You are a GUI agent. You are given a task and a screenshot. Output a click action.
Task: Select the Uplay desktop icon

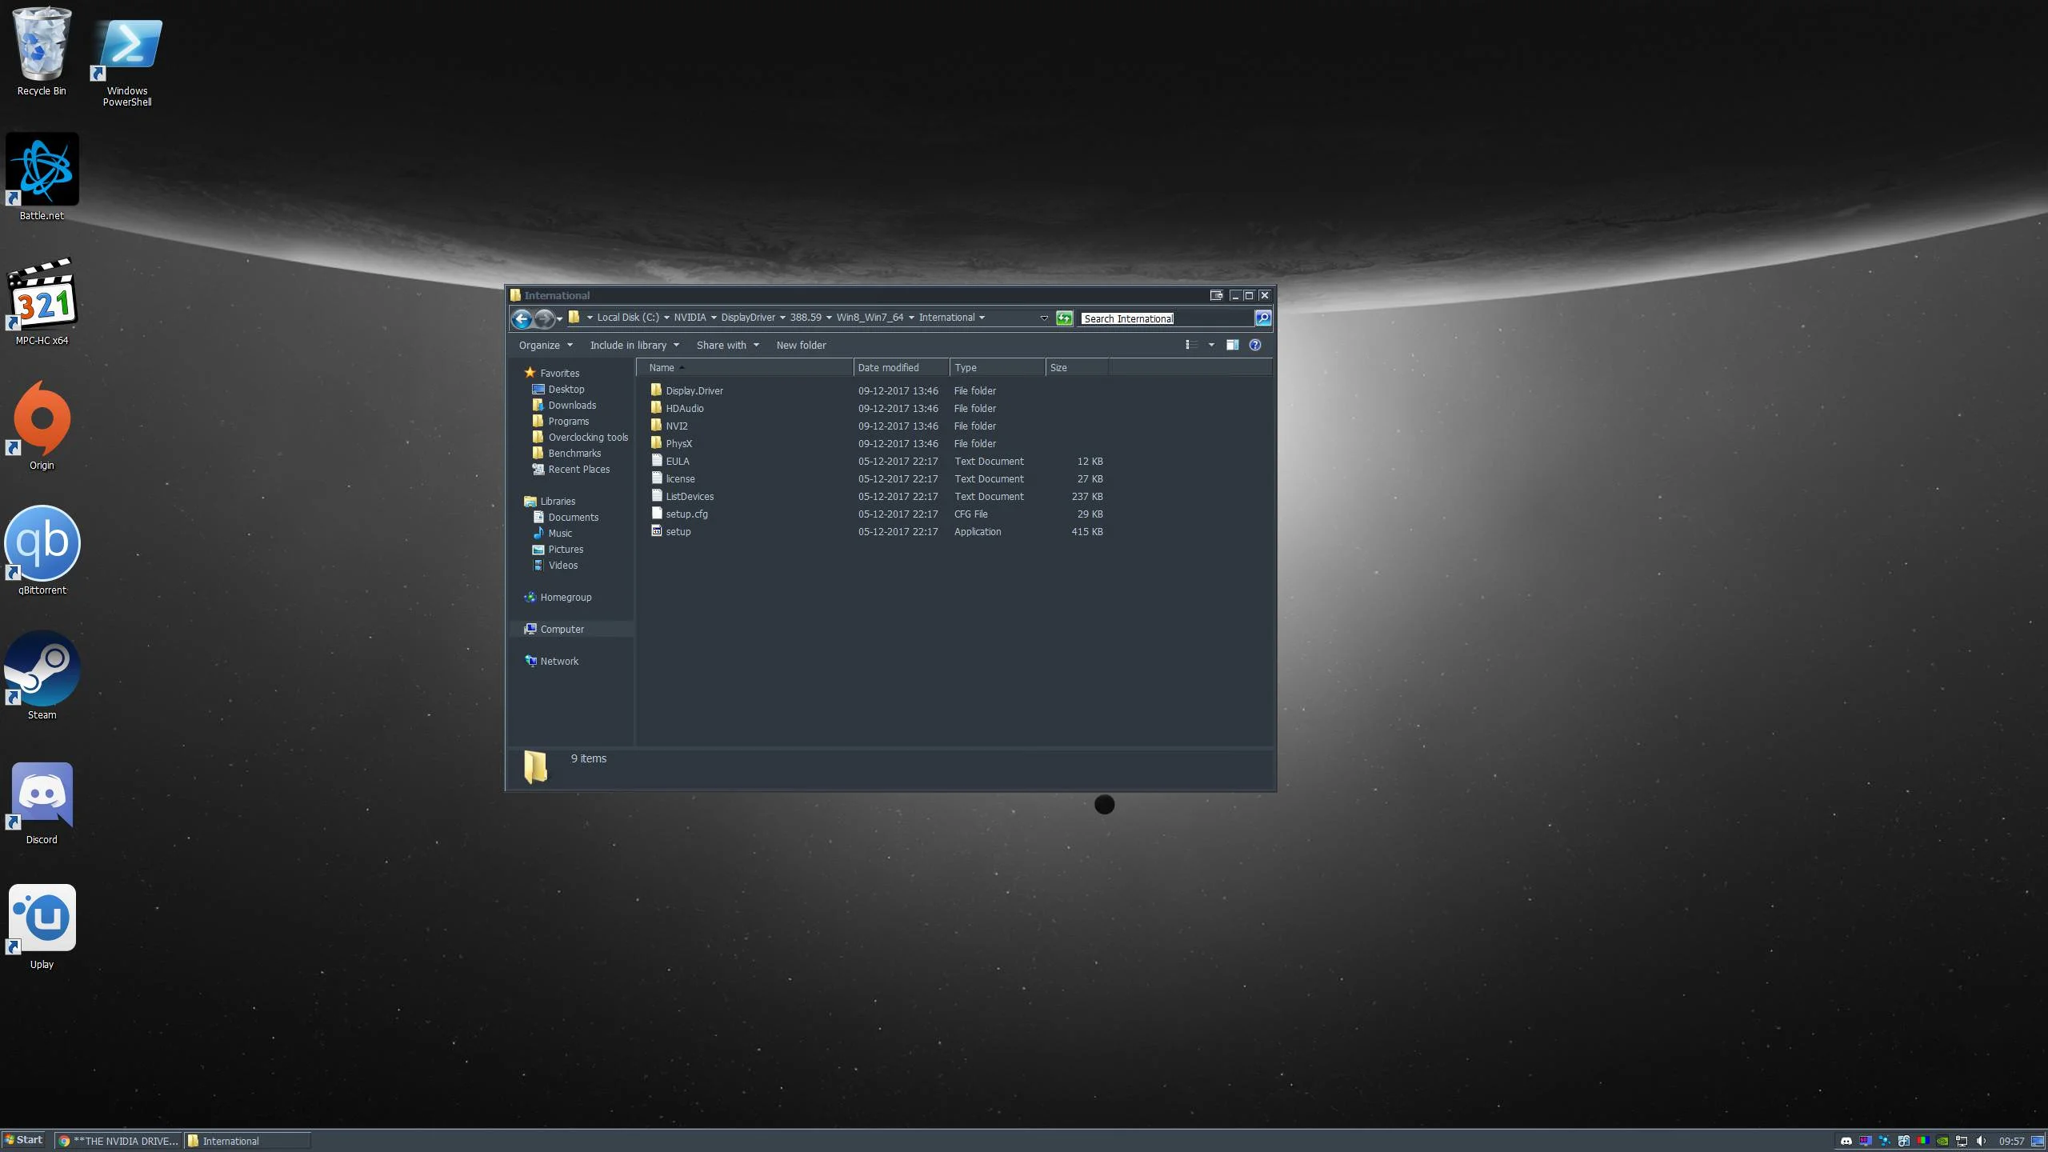42,926
